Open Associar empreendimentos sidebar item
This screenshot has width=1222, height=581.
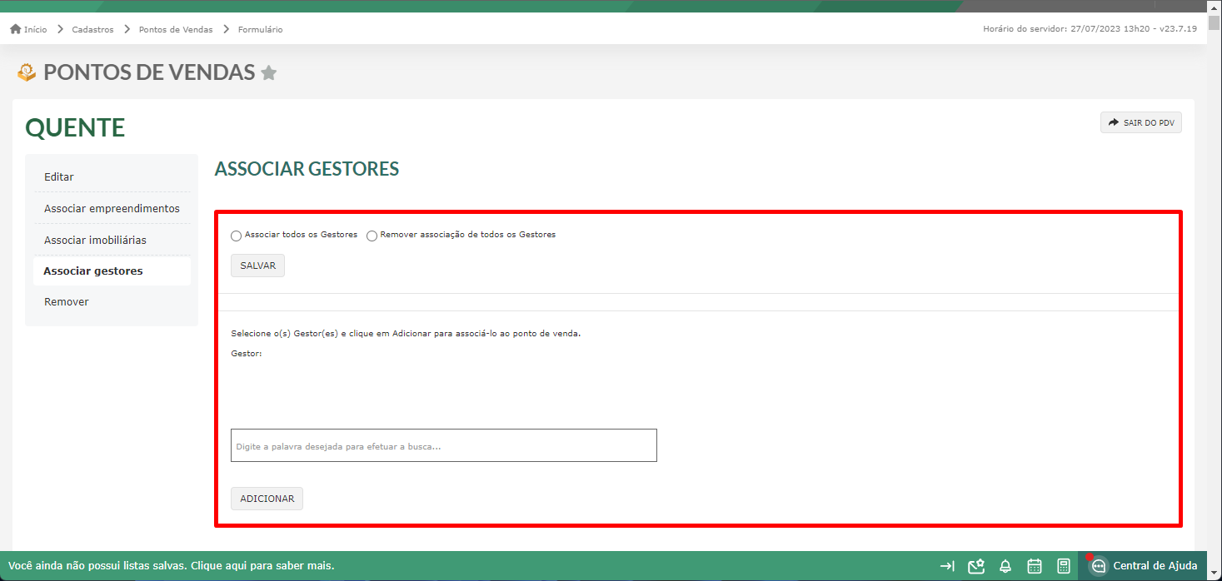(112, 208)
